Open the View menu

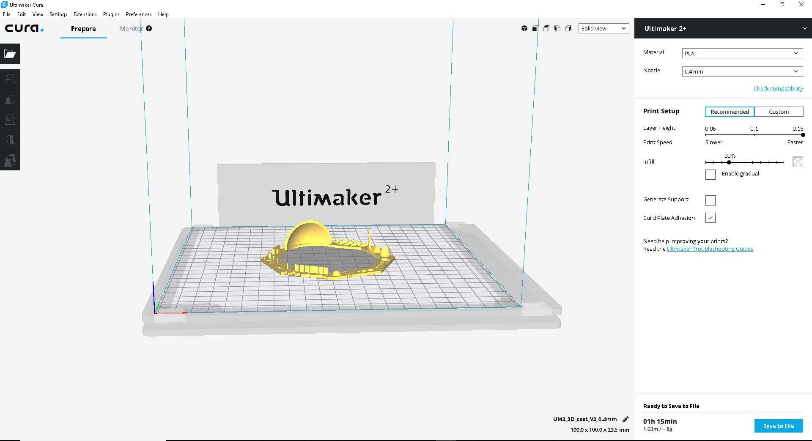click(x=38, y=14)
